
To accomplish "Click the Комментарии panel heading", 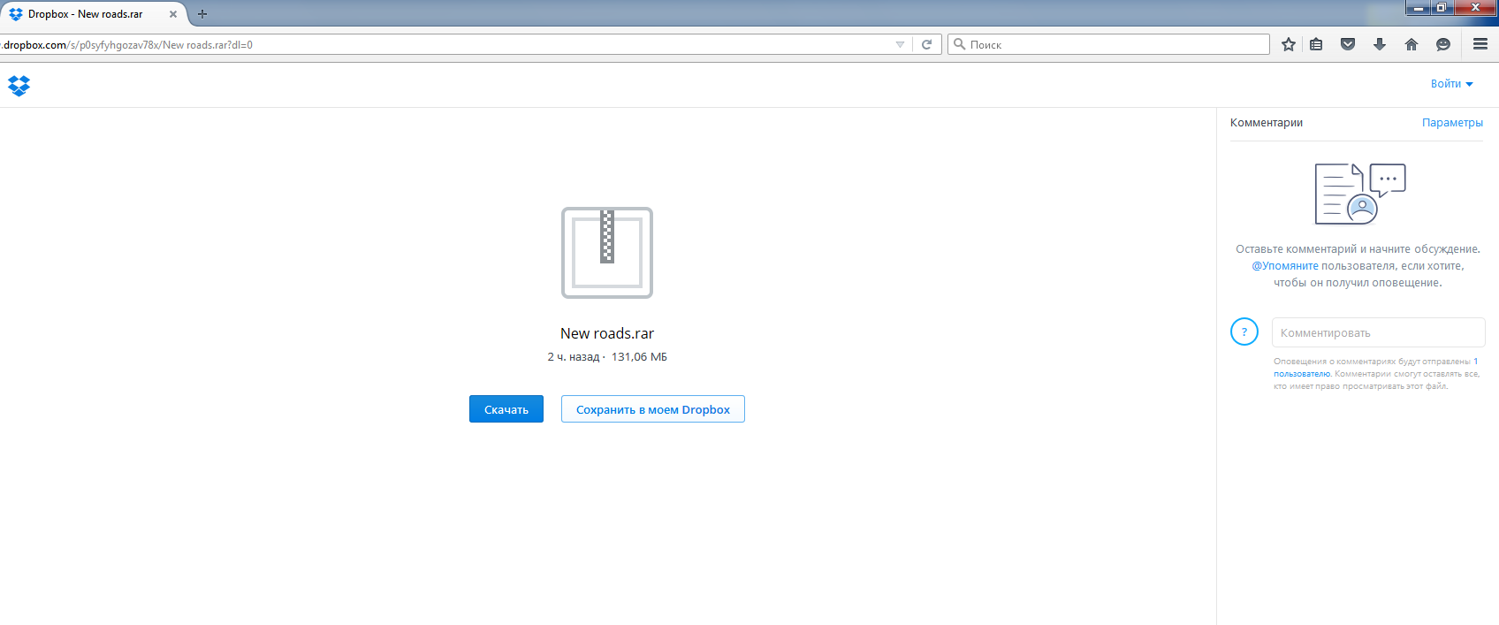I will click(1267, 123).
